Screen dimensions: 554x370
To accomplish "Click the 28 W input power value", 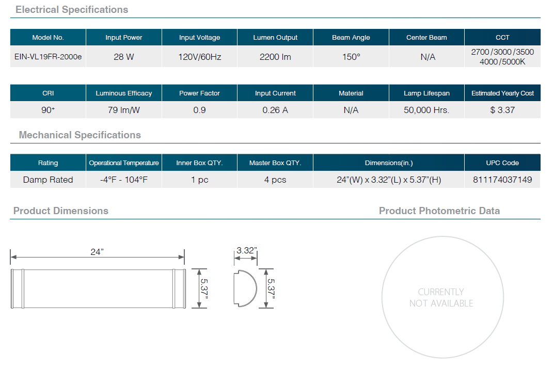I will 124,57.
